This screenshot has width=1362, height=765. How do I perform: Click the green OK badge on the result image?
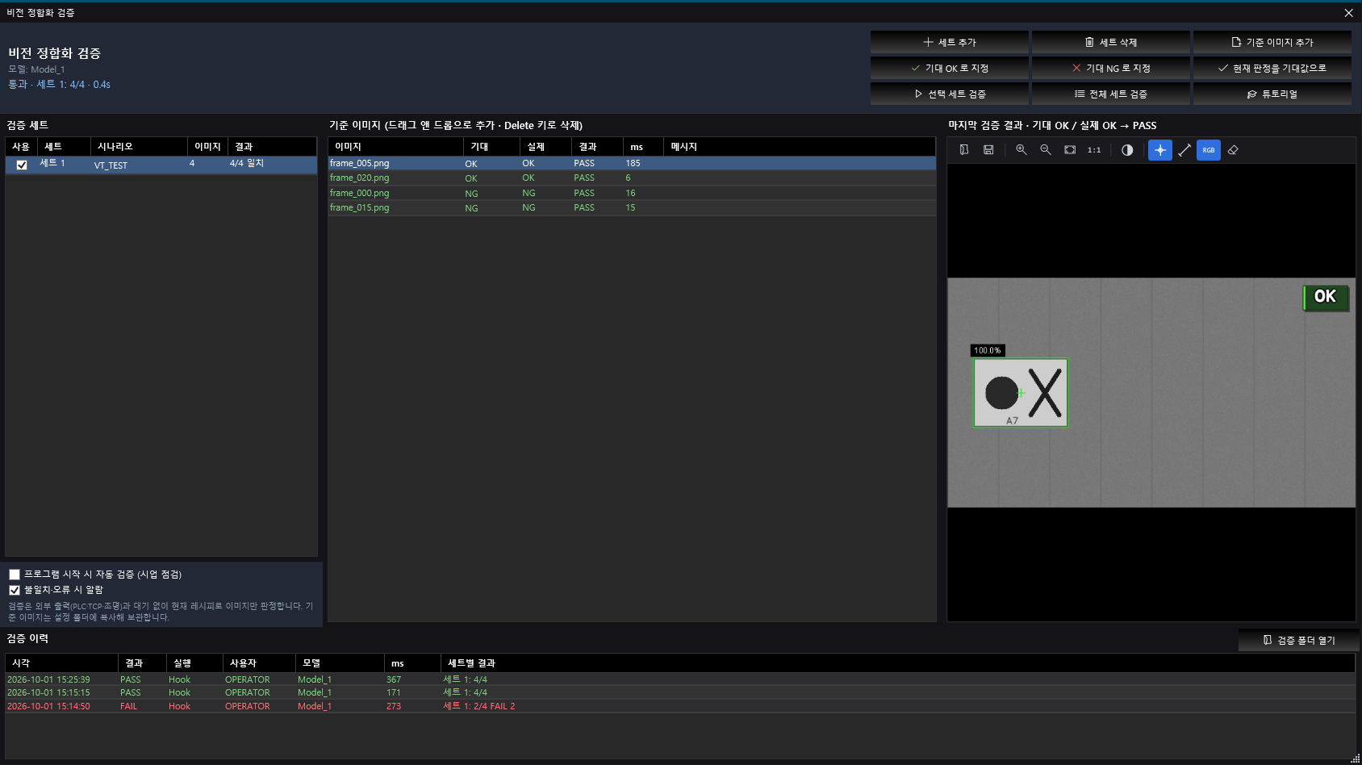pos(1326,297)
